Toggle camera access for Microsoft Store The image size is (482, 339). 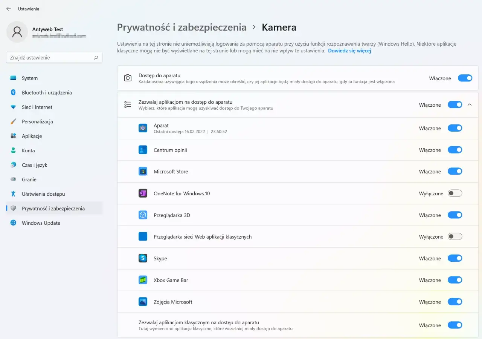pos(455,172)
